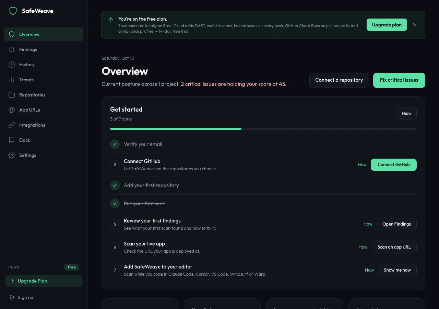This screenshot has height=309, width=439.
Task: Click How link for Review your first findings
Action: click(368, 224)
